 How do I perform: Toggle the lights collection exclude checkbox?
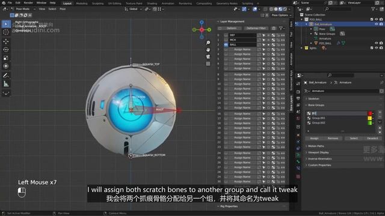(x=372, y=48)
